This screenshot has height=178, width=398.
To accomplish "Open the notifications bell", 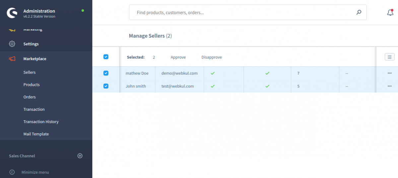I will [x=390, y=13].
